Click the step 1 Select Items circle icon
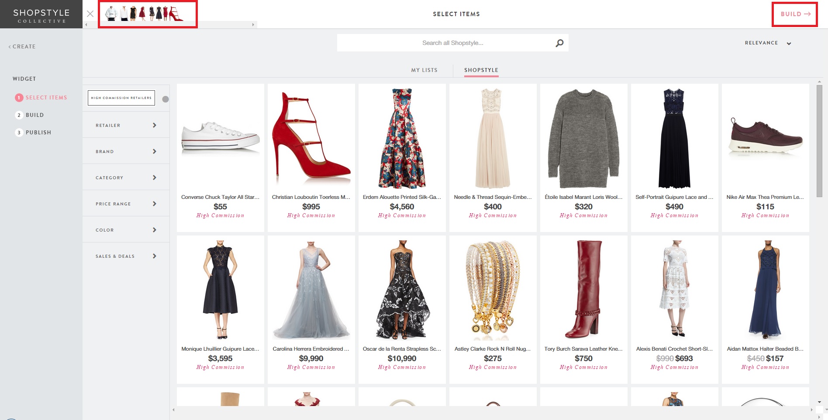Viewport: 828px width, 420px height. (19, 98)
